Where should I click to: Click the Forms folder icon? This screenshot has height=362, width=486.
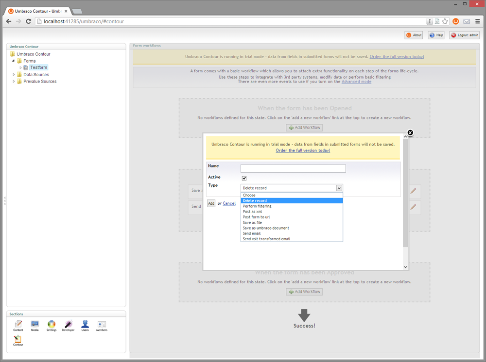[19, 61]
